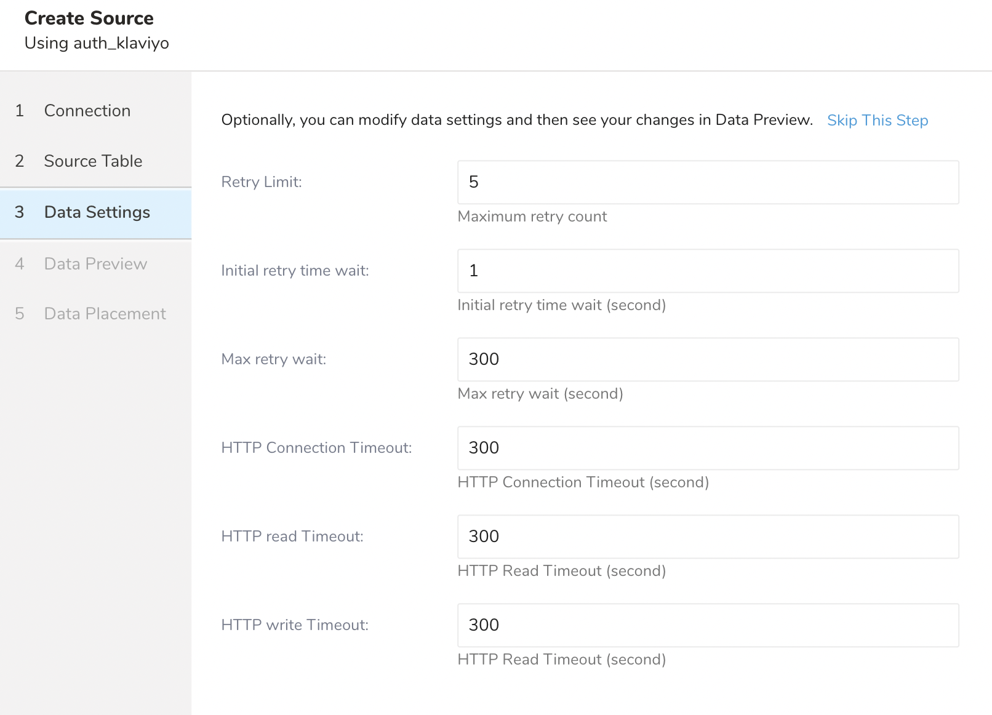Click the "Retry Limit:" field label
This screenshot has height=715, width=992.
coord(262,182)
